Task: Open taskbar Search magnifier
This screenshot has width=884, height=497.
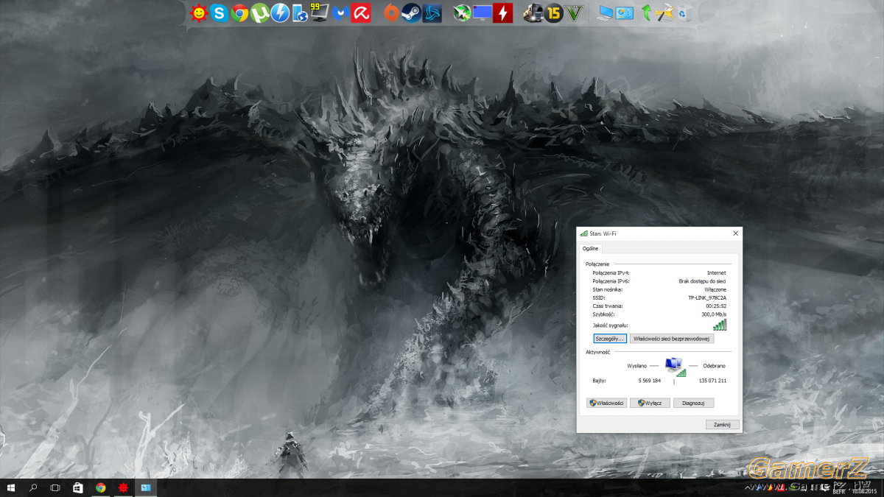Action: (33, 487)
